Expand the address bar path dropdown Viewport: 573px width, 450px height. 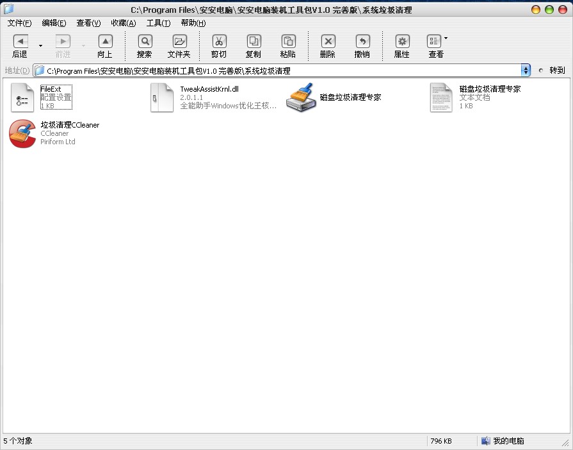[x=526, y=71]
